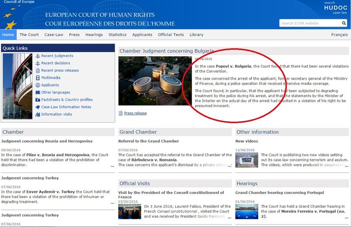The width and height of the screenshot is (351, 227).
Task: Click the Quick Links building image
Action: coord(18,86)
